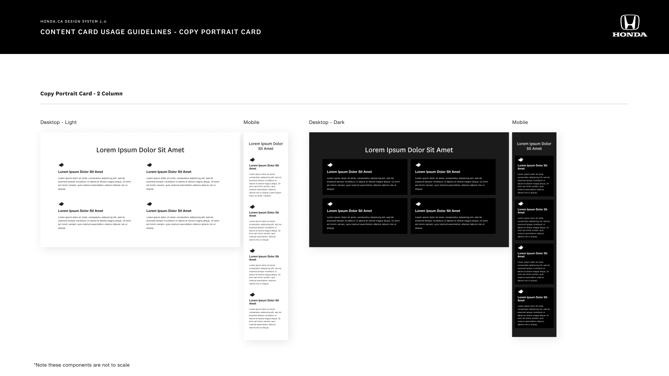Click the large heading in the Desktop Light mockup
This screenshot has height=376, width=669.
point(140,150)
